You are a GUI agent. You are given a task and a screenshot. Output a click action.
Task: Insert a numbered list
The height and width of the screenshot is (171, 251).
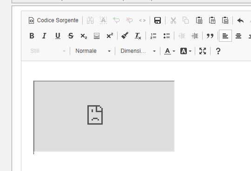pos(153,36)
